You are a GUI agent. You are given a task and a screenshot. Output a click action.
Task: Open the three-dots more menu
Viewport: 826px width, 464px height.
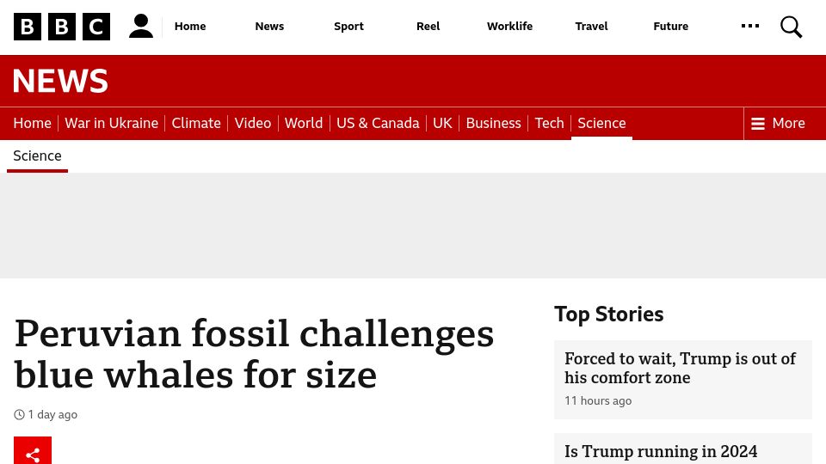750,26
